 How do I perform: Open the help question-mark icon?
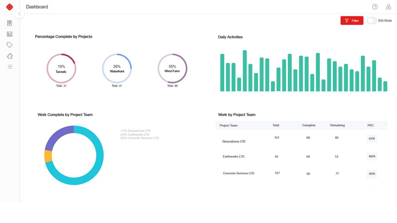pos(375,6)
